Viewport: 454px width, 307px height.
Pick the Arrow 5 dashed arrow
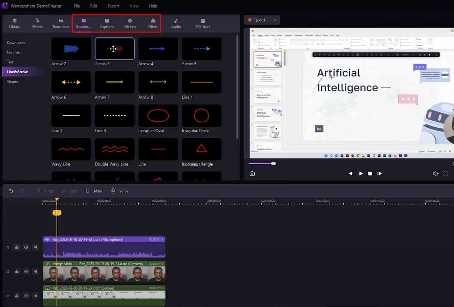[x=202, y=49]
